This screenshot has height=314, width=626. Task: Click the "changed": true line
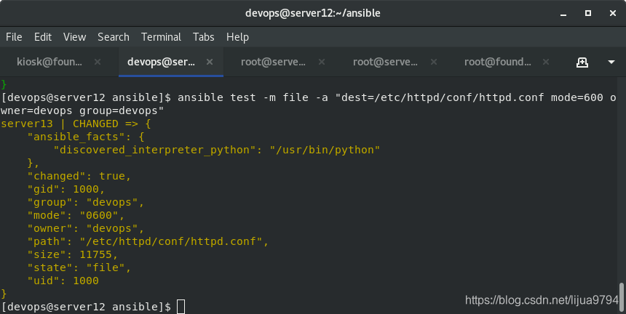(79, 176)
